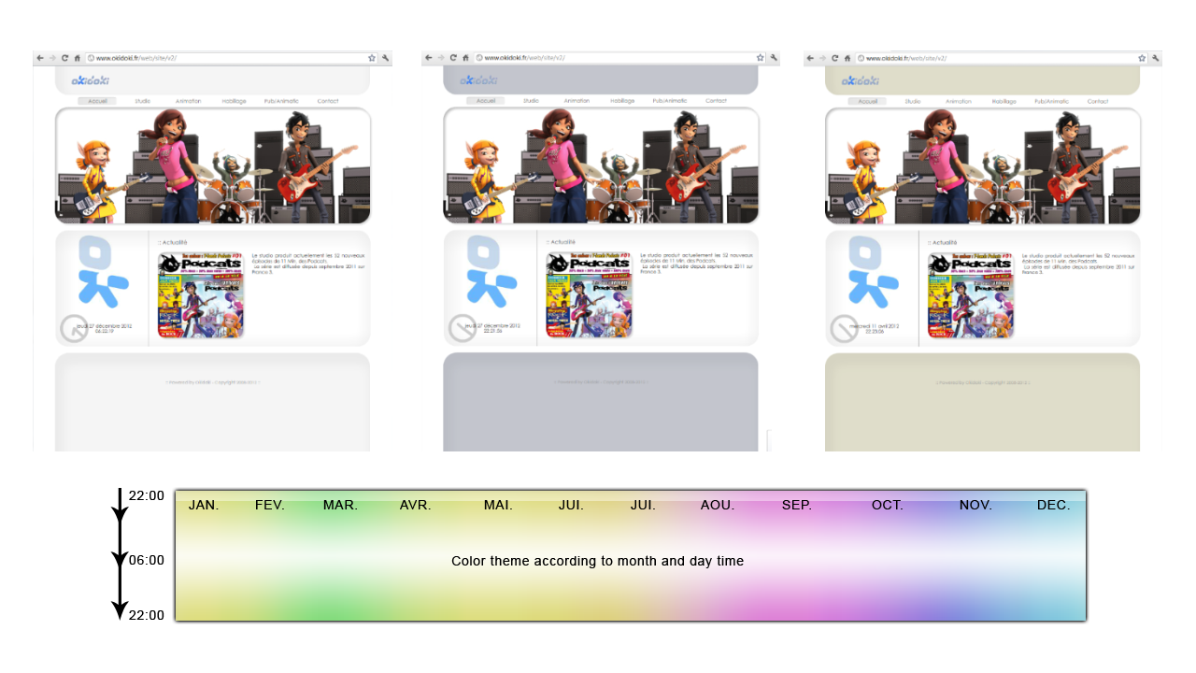Open Podcats magazine thumbnail in middle page
Viewport: 1196px width, 673px height.
(x=590, y=294)
